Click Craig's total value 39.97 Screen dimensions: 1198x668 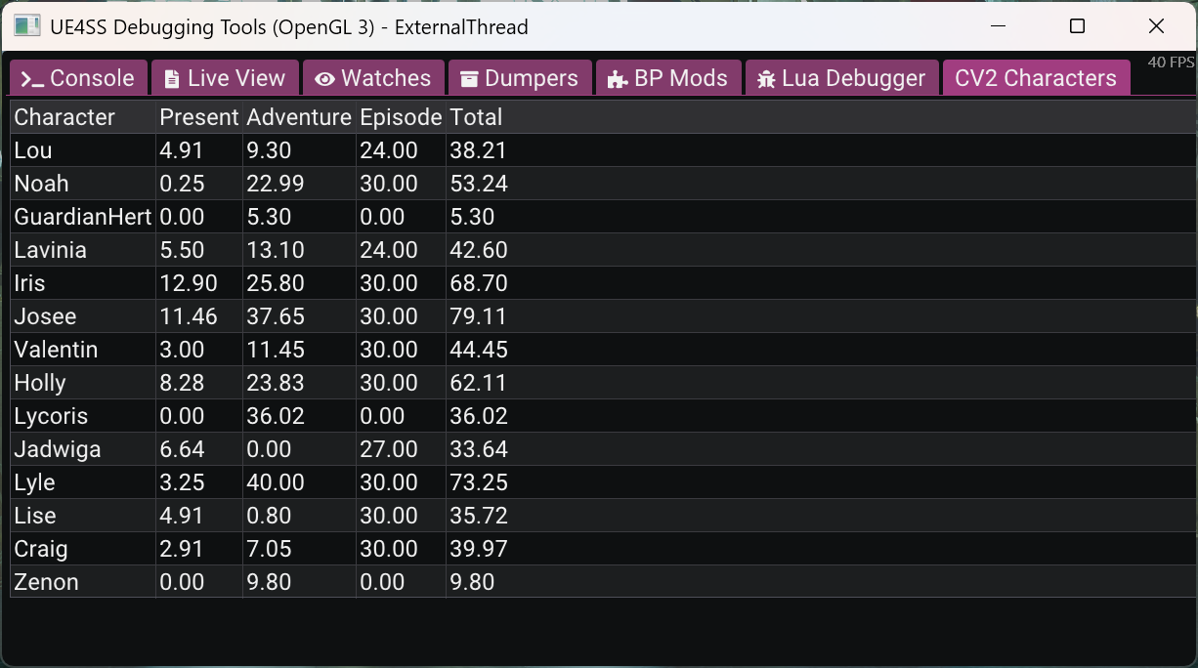(479, 549)
